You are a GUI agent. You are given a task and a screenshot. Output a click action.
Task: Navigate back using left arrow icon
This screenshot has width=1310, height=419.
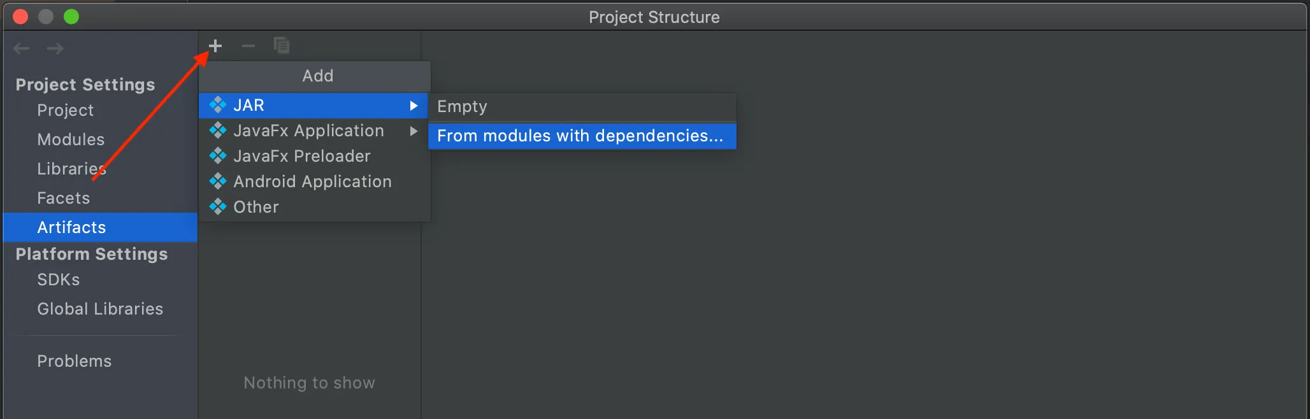pos(21,48)
